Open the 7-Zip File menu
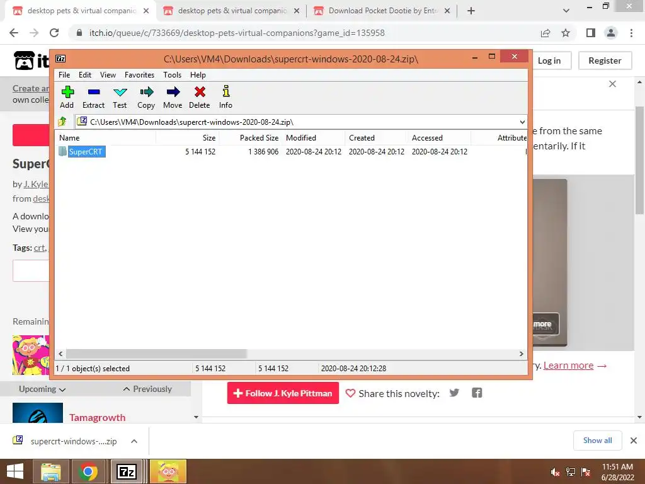645x484 pixels. [x=64, y=75]
